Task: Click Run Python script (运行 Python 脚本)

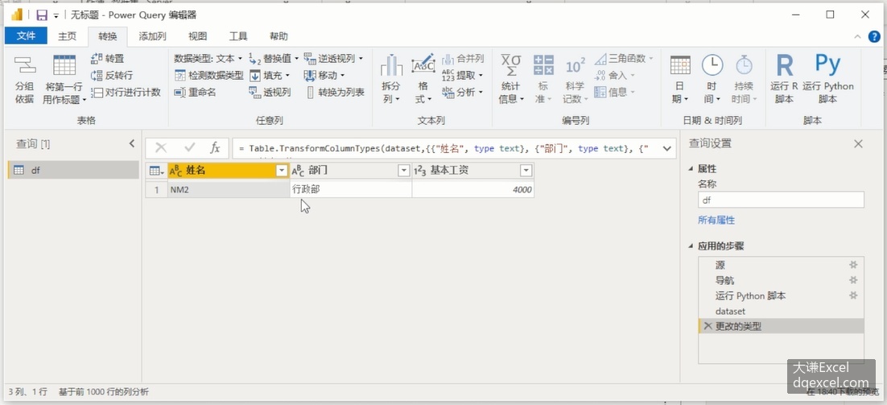Action: click(x=827, y=79)
